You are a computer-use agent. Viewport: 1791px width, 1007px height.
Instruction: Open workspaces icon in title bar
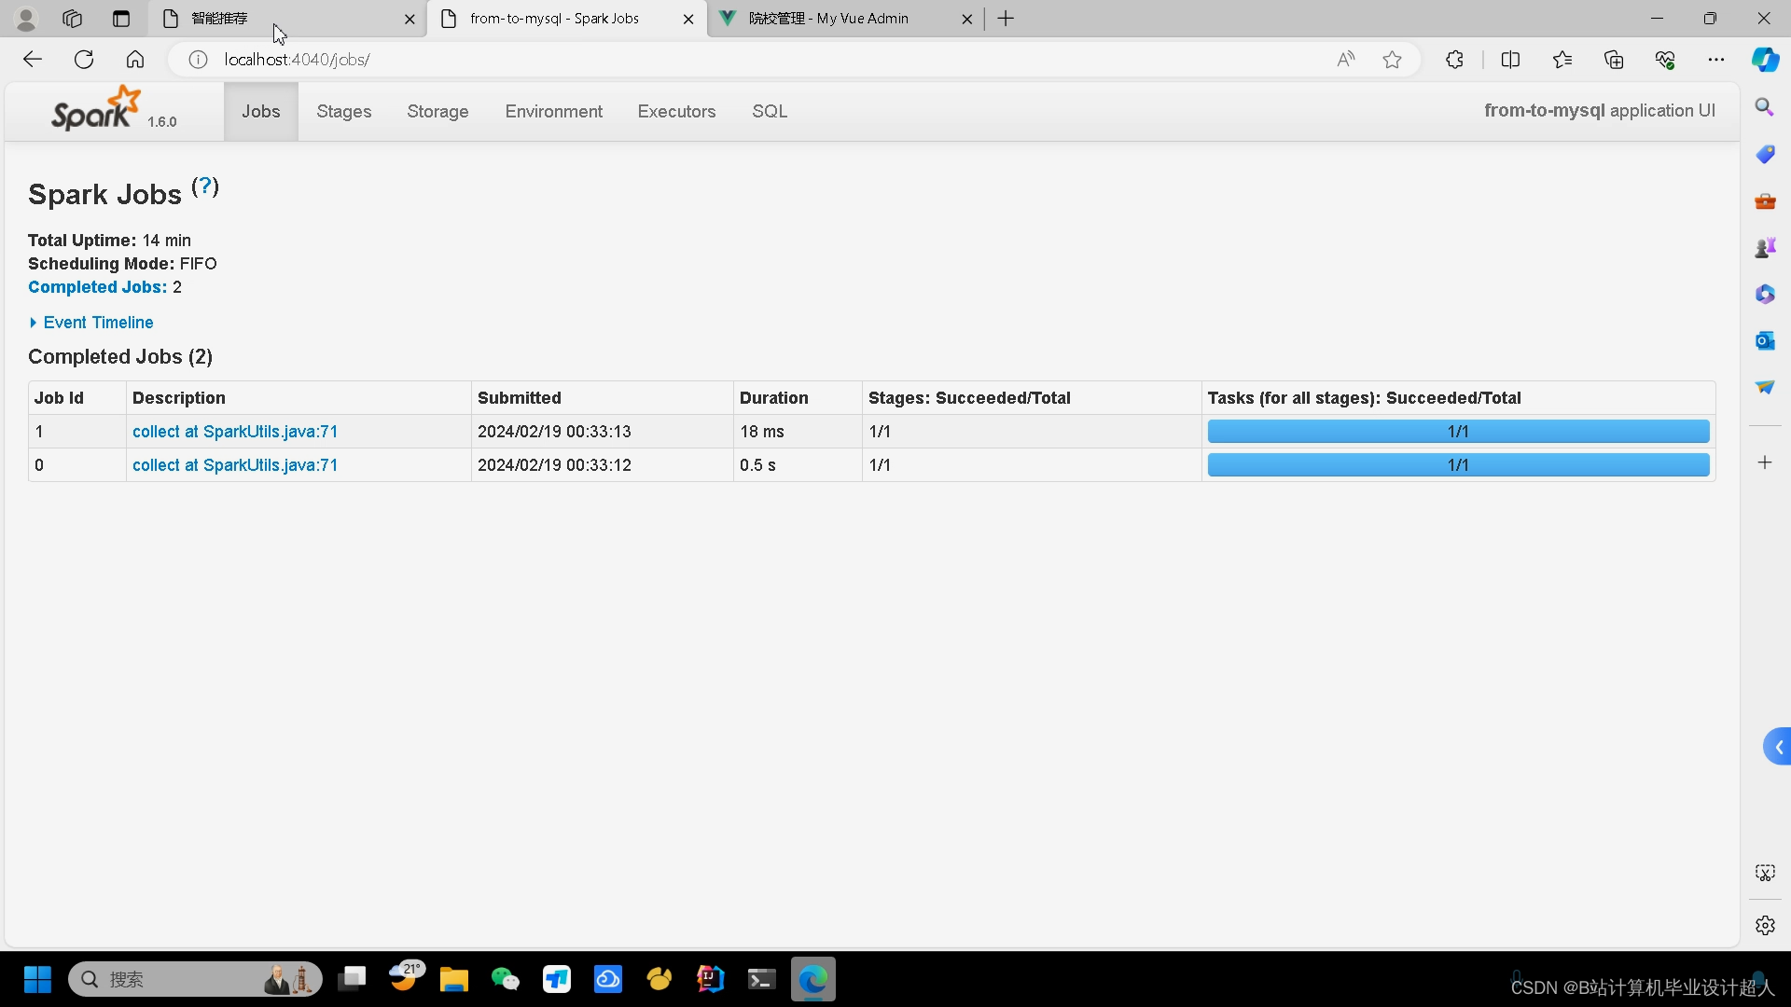point(73,19)
